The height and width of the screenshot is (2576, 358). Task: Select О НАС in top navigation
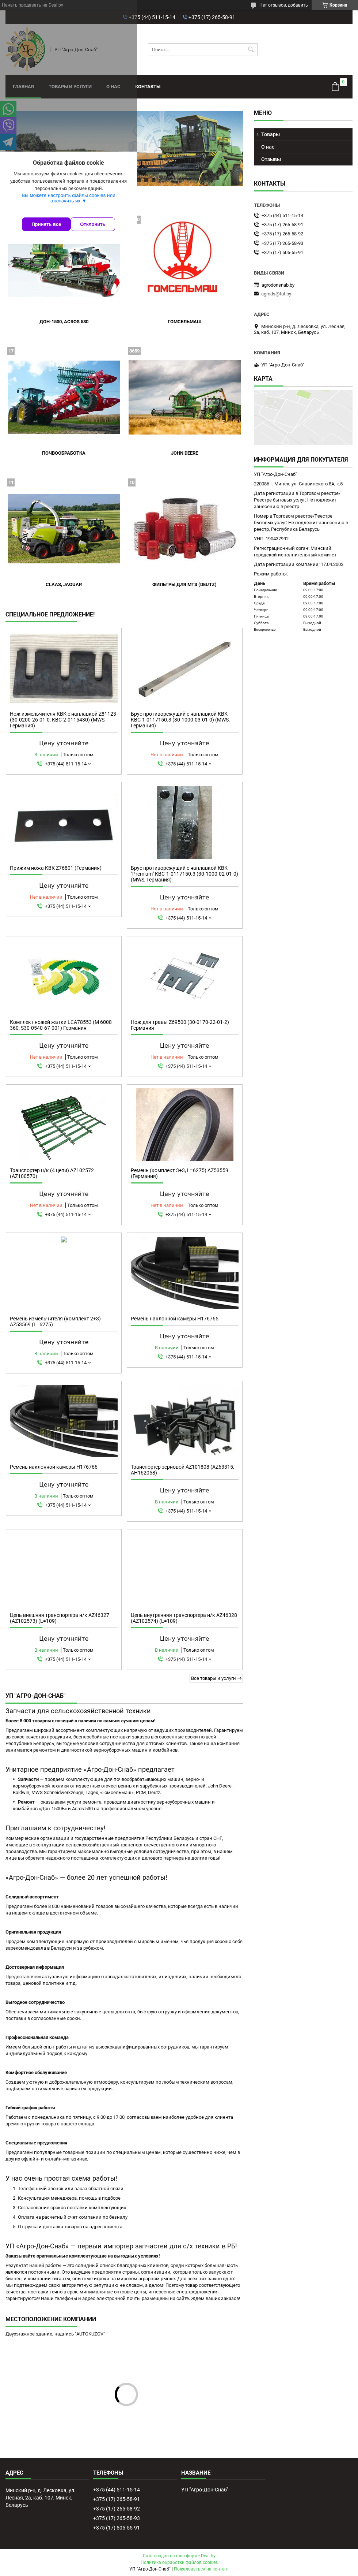pos(114,87)
